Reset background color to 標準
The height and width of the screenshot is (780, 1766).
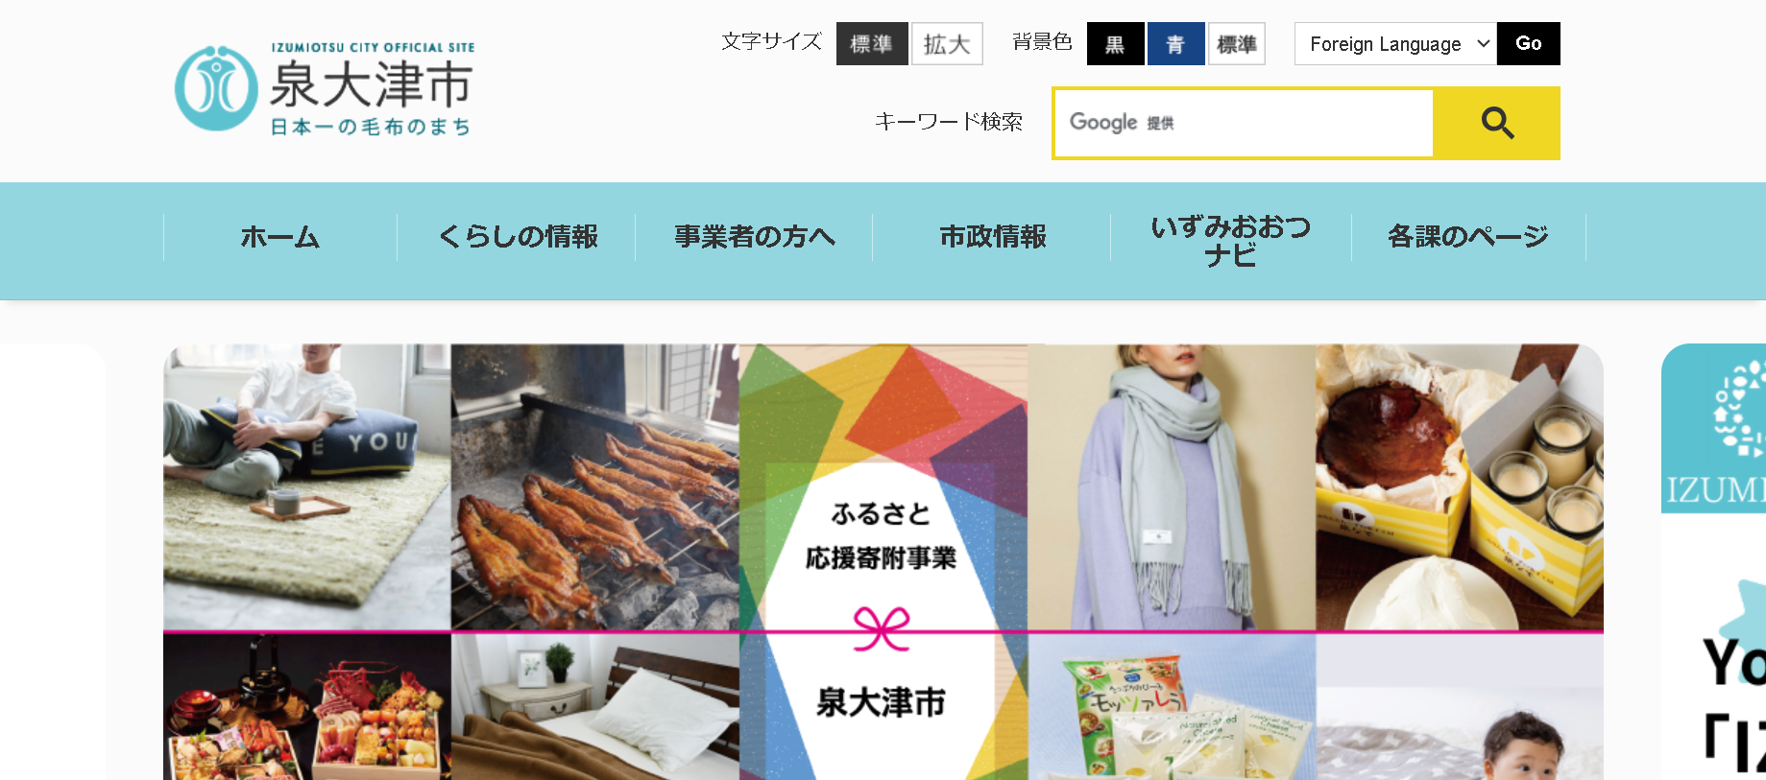[x=1237, y=44]
